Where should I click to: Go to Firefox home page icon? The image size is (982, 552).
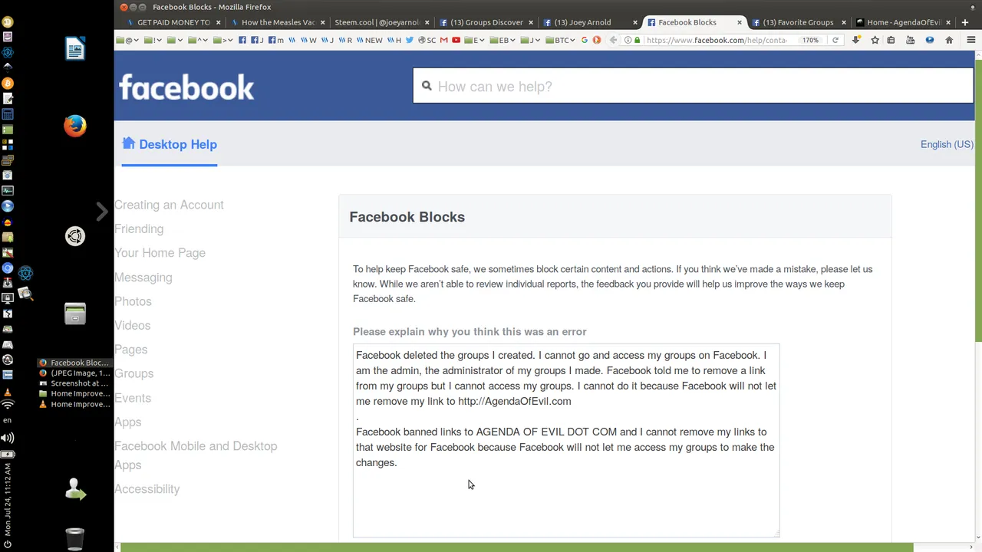click(x=949, y=40)
